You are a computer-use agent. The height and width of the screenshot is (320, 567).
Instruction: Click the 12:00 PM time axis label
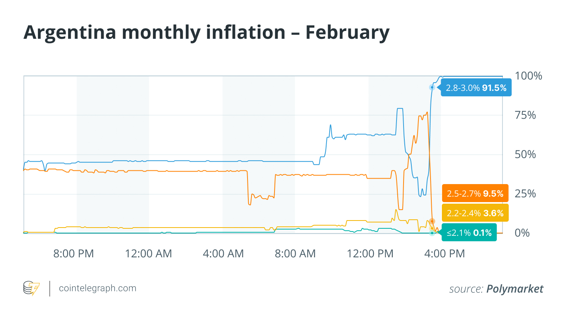[370, 254]
